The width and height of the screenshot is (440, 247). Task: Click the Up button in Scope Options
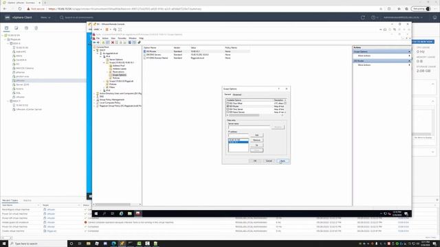[256, 145]
